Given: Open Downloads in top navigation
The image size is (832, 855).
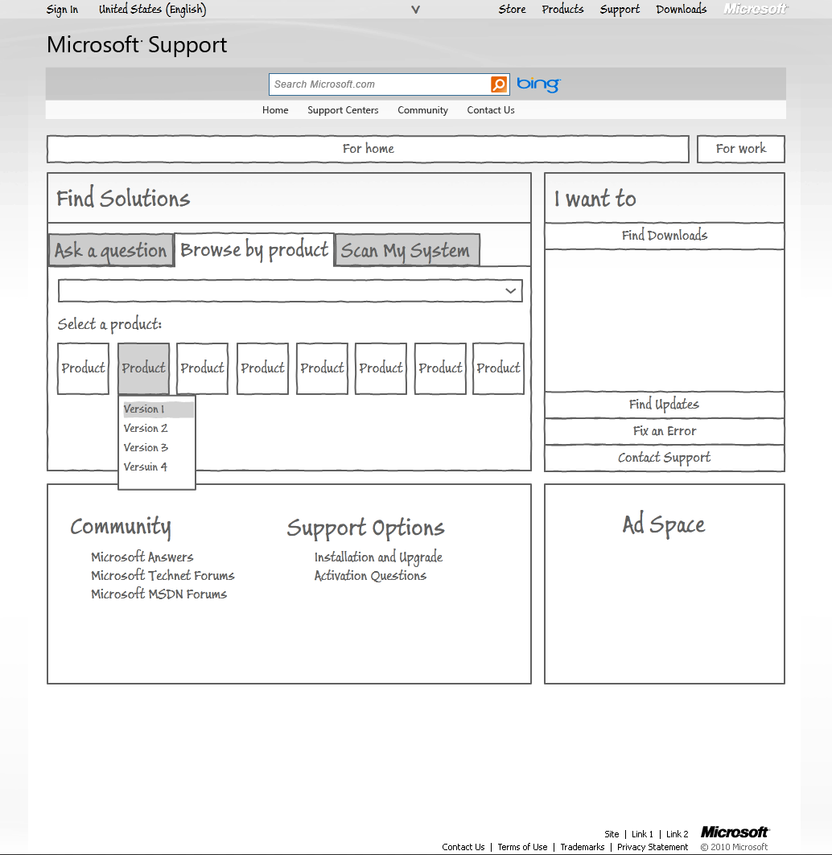Looking at the screenshot, I should tap(682, 10).
